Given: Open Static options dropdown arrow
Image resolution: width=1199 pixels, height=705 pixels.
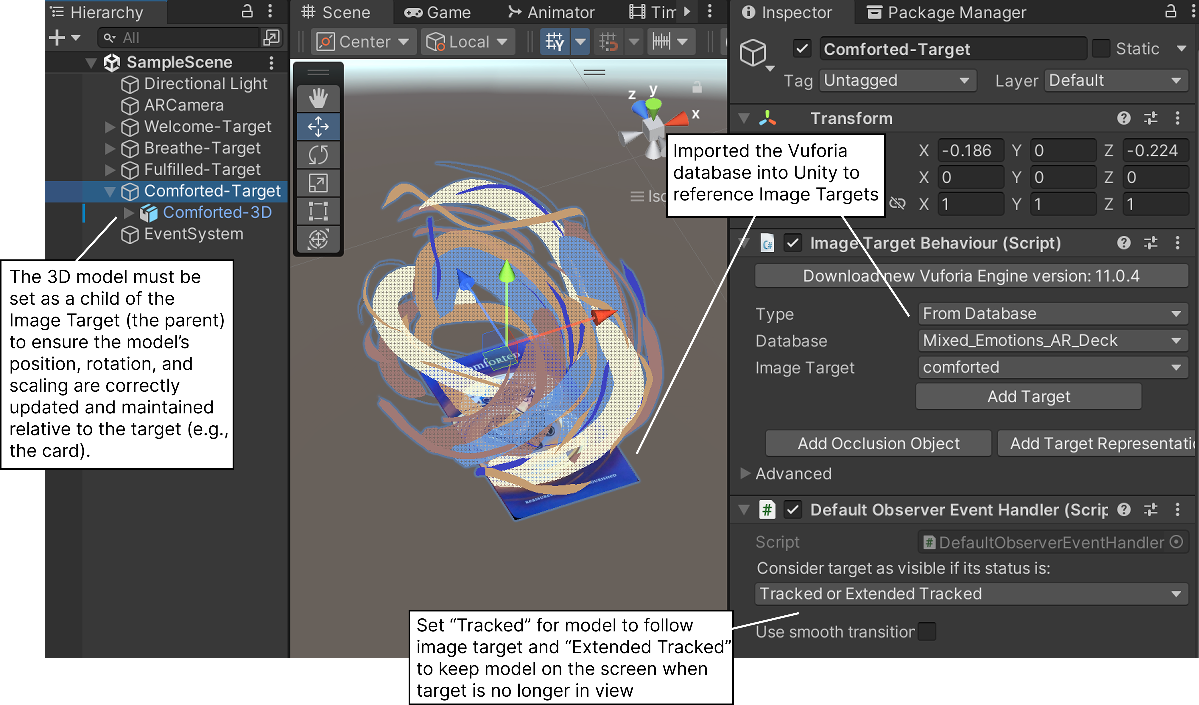Looking at the screenshot, I should pyautogui.click(x=1181, y=49).
